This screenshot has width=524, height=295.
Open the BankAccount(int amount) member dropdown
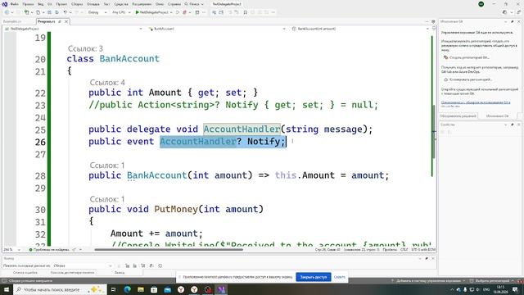pos(360,29)
